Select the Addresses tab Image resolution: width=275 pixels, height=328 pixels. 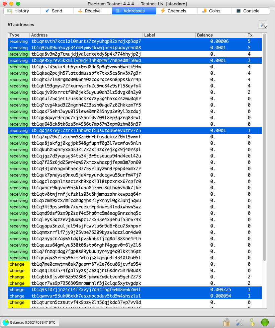click(134, 11)
